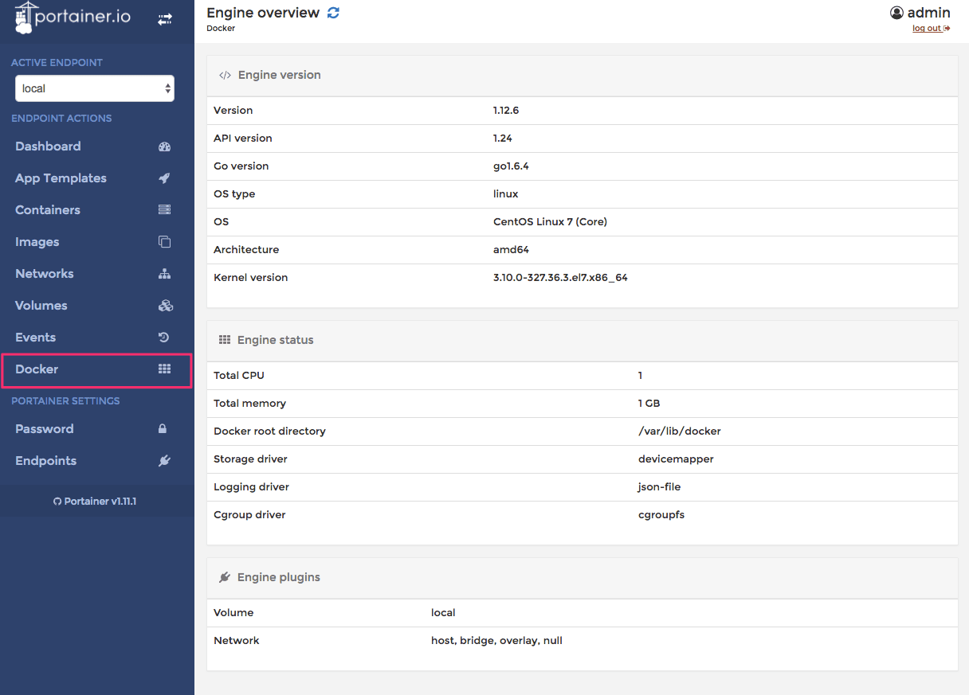The width and height of the screenshot is (969, 695).
Task: Select Go version value go1.6.4
Action: coord(511,166)
